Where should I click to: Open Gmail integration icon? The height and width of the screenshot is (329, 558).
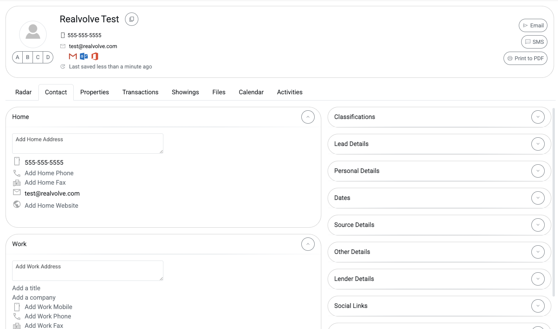72,56
